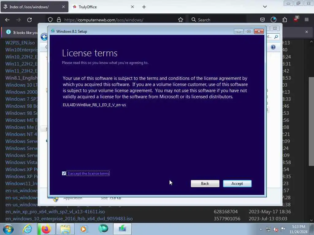Click the uBlock extension icon with badge

click(x=296, y=19)
